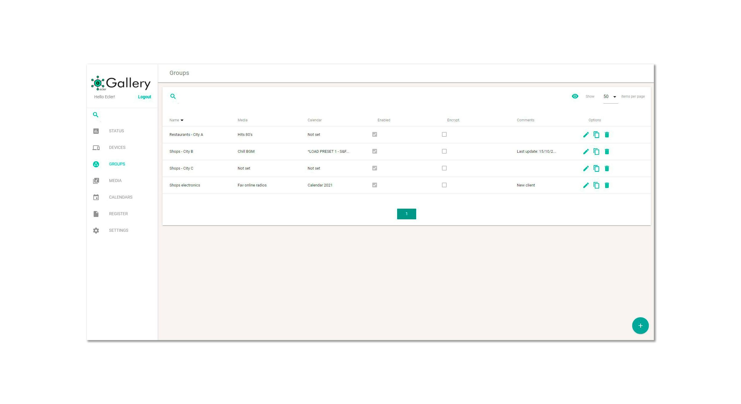Sort by the Name column header
The height and width of the screenshot is (404, 741).
coord(176,120)
